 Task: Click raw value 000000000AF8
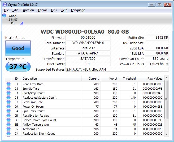pos(153,89)
